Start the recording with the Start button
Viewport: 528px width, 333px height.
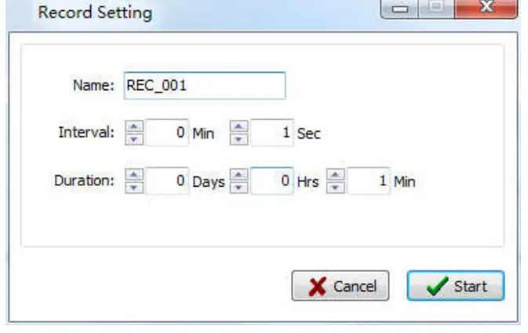(x=455, y=286)
